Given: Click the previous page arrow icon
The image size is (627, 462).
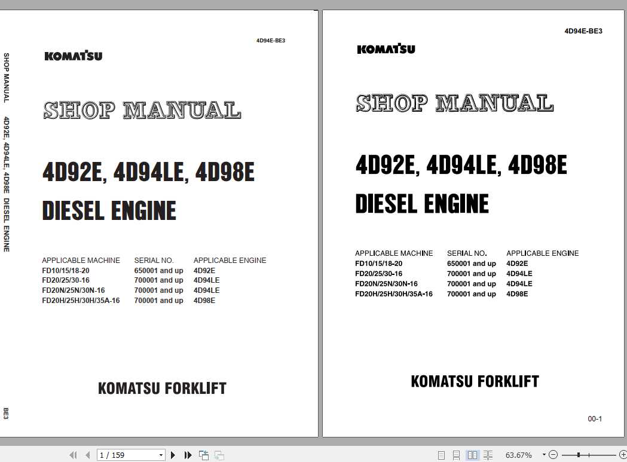Looking at the screenshot, I should point(87,455).
